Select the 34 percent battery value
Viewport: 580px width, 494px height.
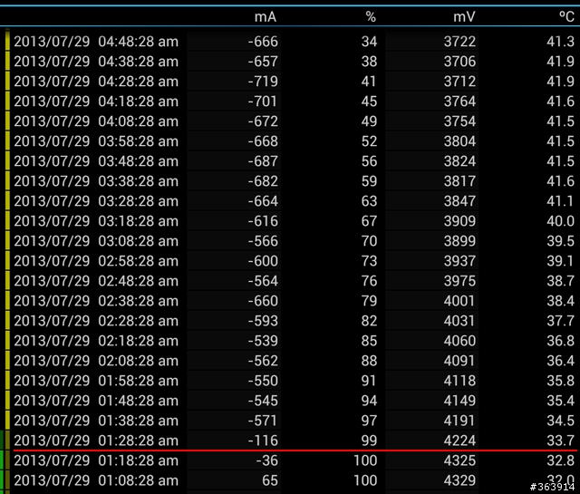point(369,42)
